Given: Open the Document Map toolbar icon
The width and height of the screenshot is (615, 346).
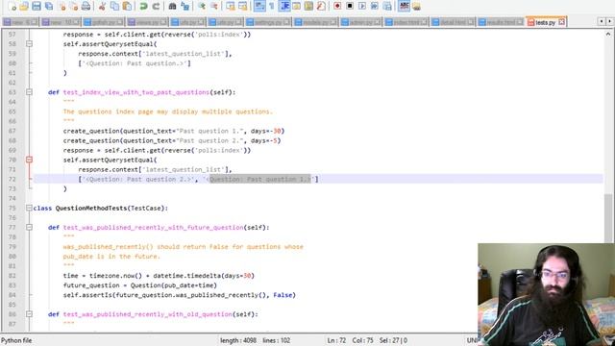Looking at the screenshot, I should click(x=308, y=6).
